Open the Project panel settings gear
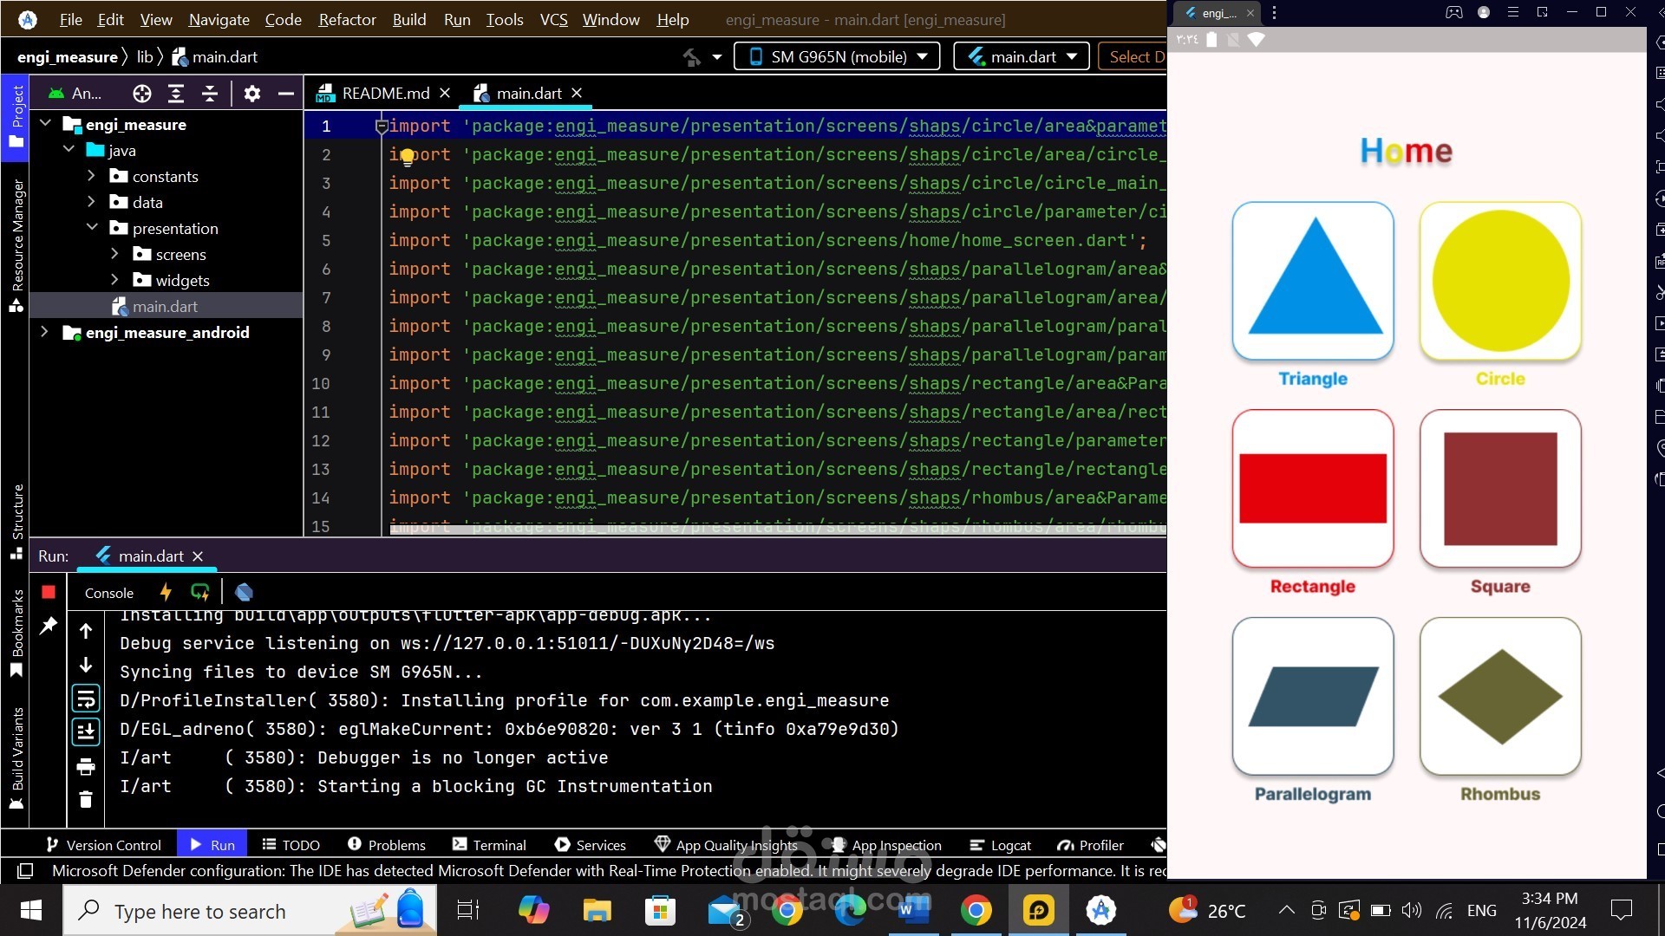This screenshot has width=1665, height=936. pyautogui.click(x=251, y=94)
